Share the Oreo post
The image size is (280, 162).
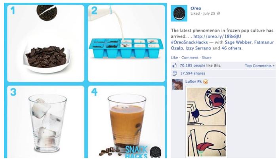(207, 57)
